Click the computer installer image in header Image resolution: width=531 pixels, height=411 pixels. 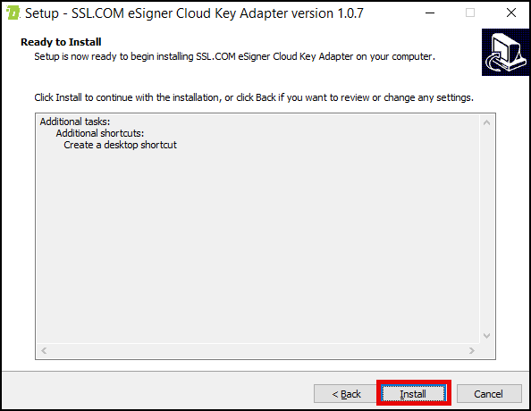click(x=506, y=52)
